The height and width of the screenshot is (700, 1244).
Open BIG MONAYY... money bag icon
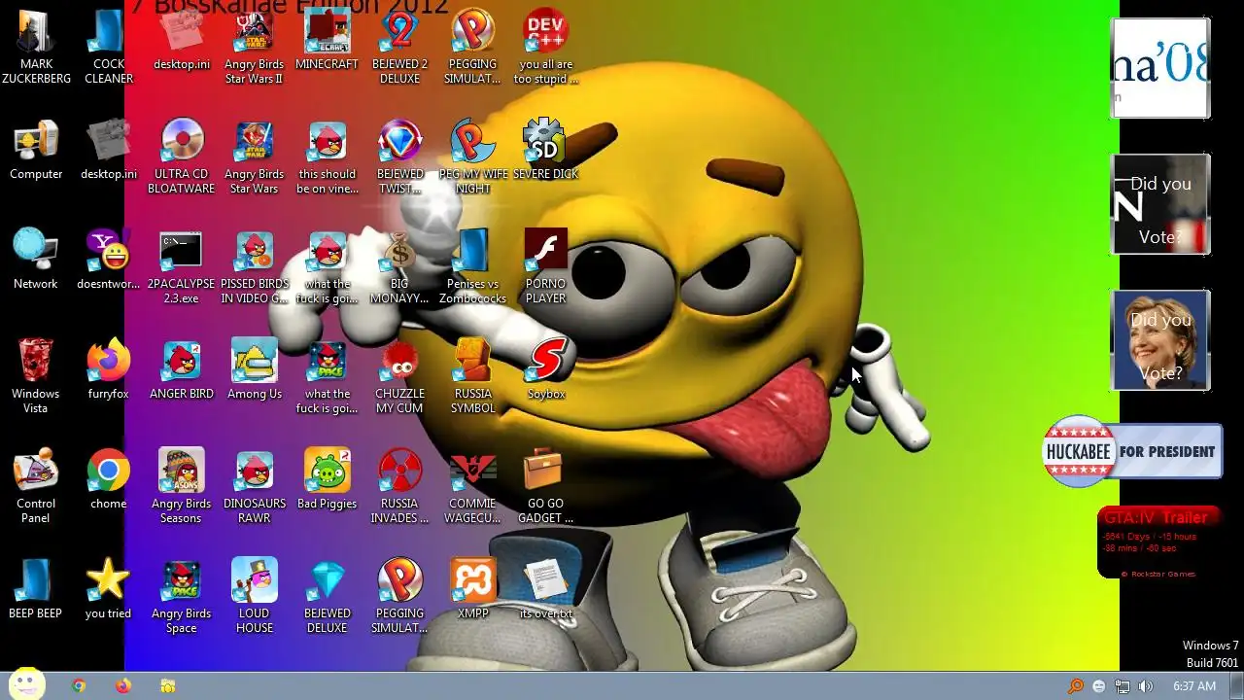pos(400,266)
